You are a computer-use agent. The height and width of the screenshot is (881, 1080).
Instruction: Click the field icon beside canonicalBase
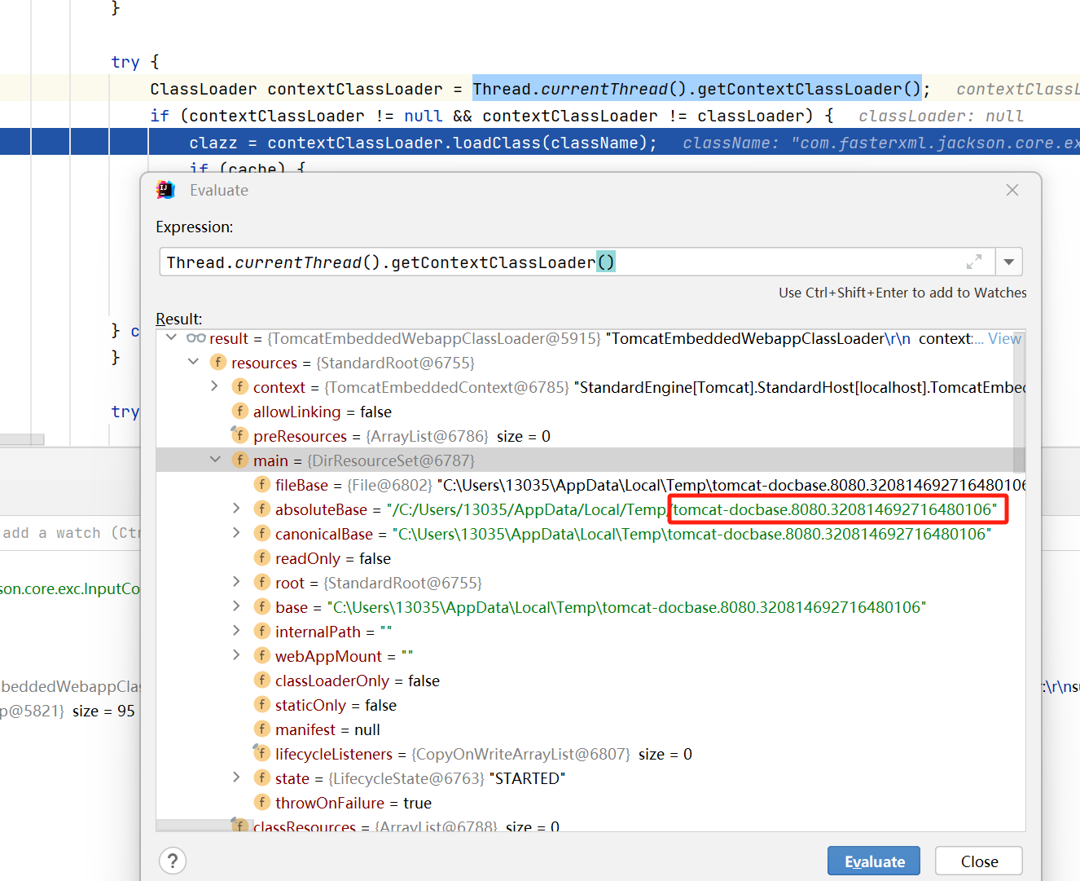point(262,533)
